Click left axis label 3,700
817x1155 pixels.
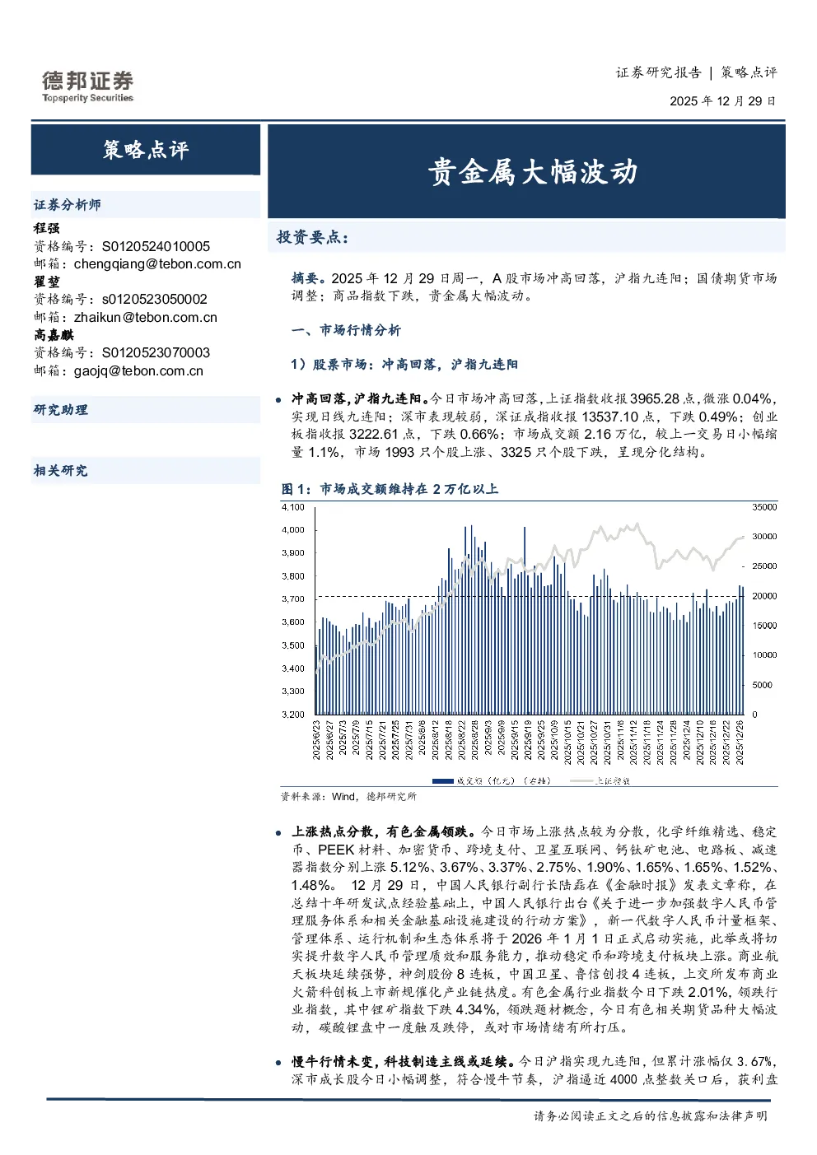click(292, 599)
